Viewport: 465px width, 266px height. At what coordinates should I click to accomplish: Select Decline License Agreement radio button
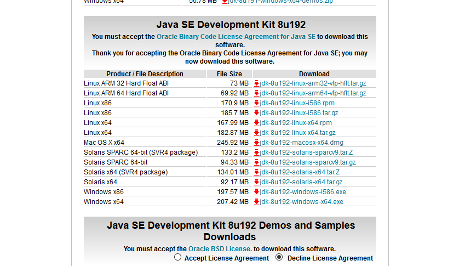279,257
